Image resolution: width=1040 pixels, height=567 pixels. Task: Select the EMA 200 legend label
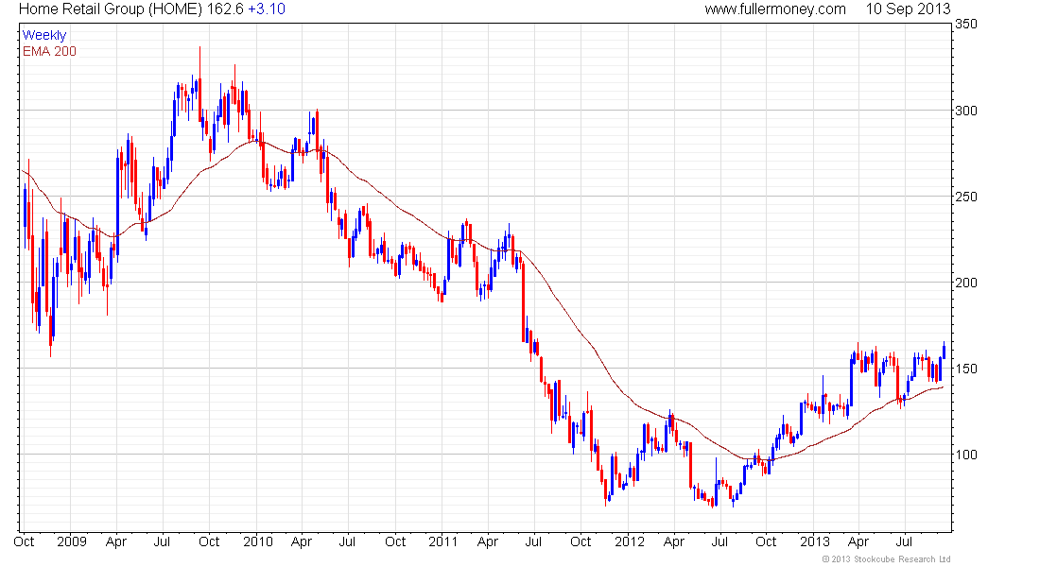point(49,51)
